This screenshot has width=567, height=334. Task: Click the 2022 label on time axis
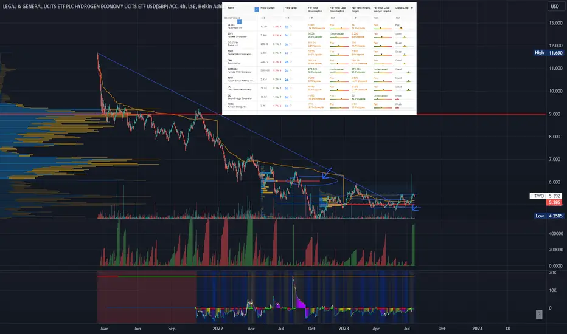point(218,329)
